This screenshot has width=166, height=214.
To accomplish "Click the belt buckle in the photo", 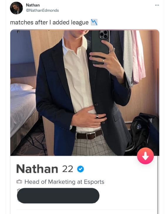I will pos(91,136).
